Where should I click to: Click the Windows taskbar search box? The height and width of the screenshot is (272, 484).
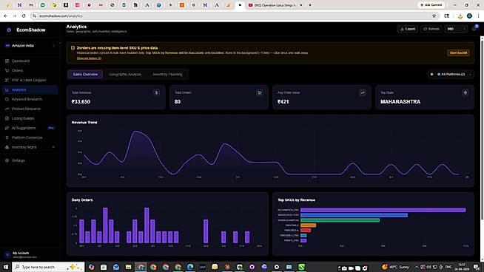[48, 267]
